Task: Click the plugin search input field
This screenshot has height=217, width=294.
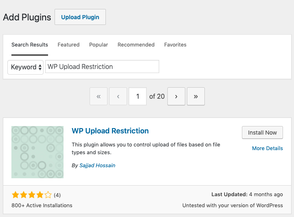Action: click(x=102, y=67)
